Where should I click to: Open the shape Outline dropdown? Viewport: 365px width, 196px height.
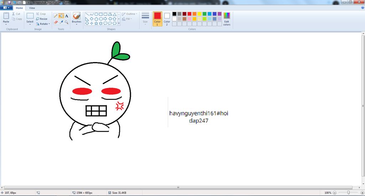pyautogui.click(x=130, y=14)
